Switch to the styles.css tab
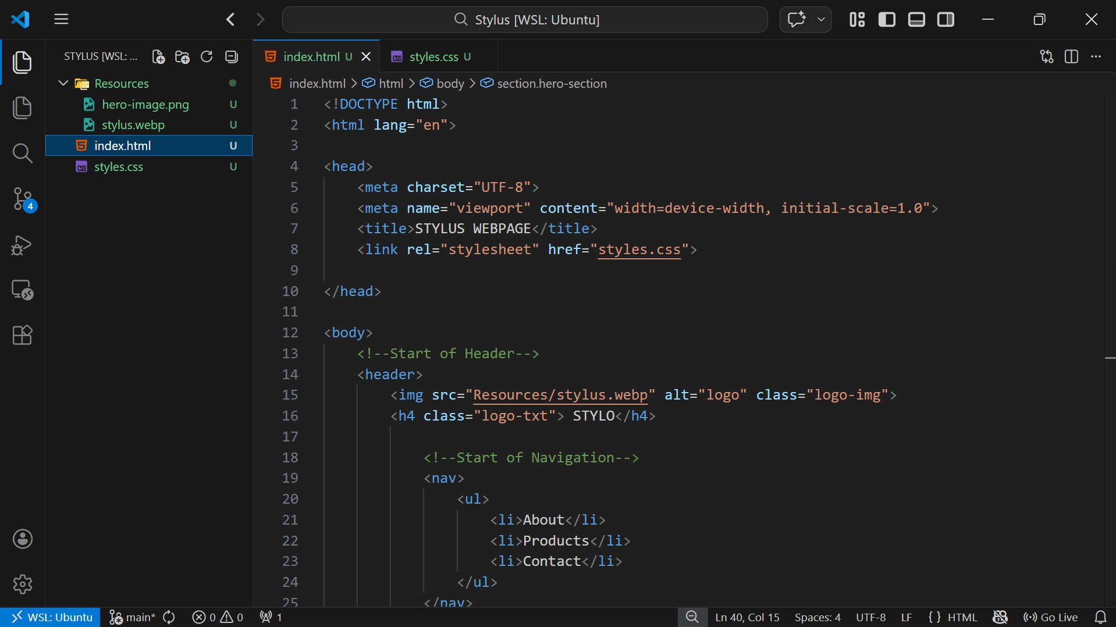Image resolution: width=1116 pixels, height=627 pixels. pyautogui.click(x=433, y=56)
